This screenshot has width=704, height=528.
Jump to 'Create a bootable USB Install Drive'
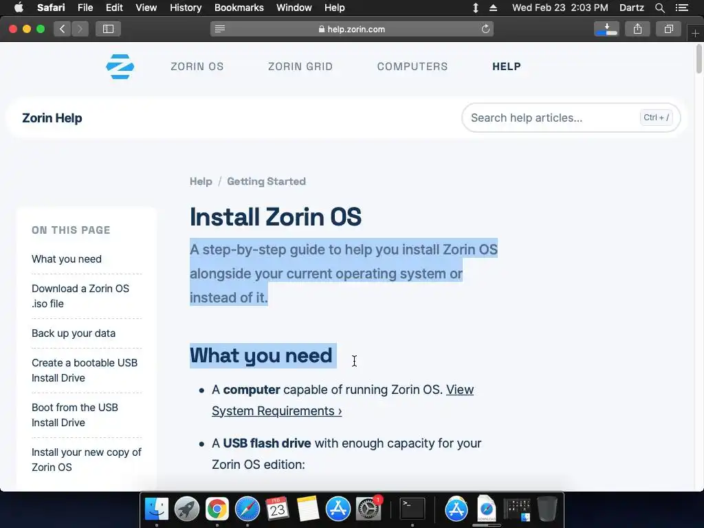coord(85,371)
